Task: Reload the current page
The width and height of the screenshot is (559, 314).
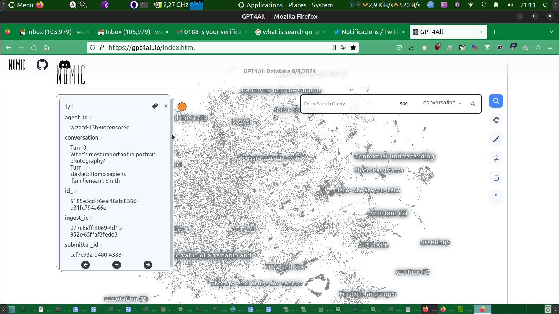Action: [34, 48]
